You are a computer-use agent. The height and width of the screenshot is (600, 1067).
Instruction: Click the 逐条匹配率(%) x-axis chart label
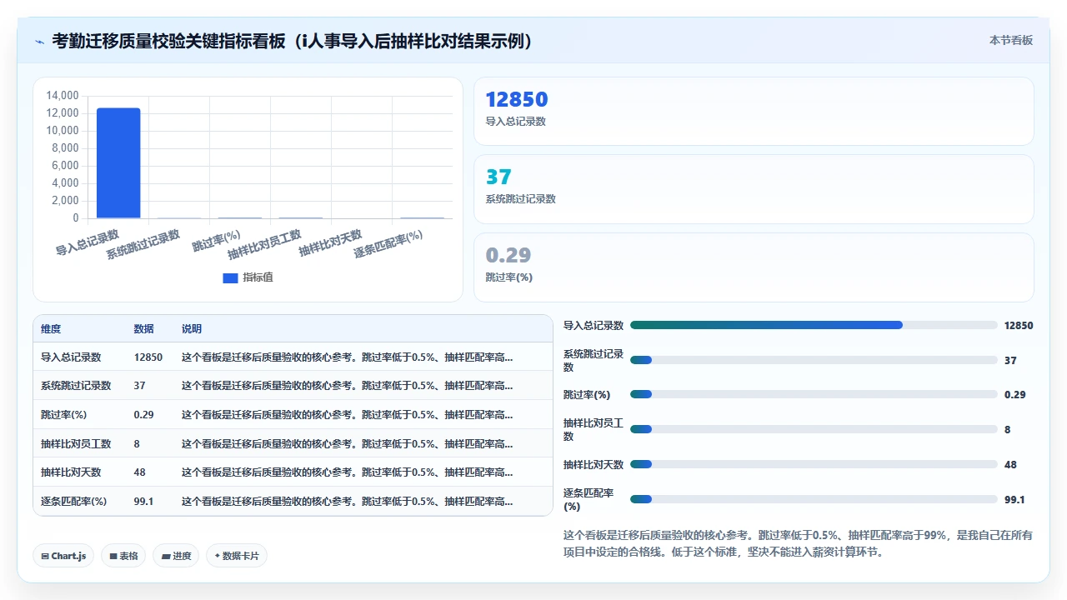389,245
